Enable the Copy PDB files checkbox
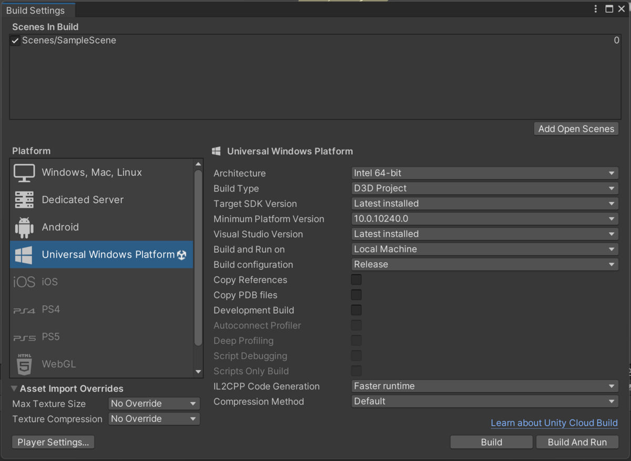Screen dimensions: 631x461 click(357, 295)
